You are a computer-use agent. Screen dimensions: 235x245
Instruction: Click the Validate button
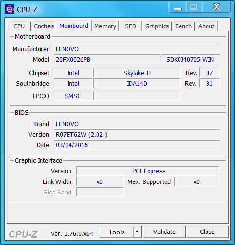click(x=165, y=232)
